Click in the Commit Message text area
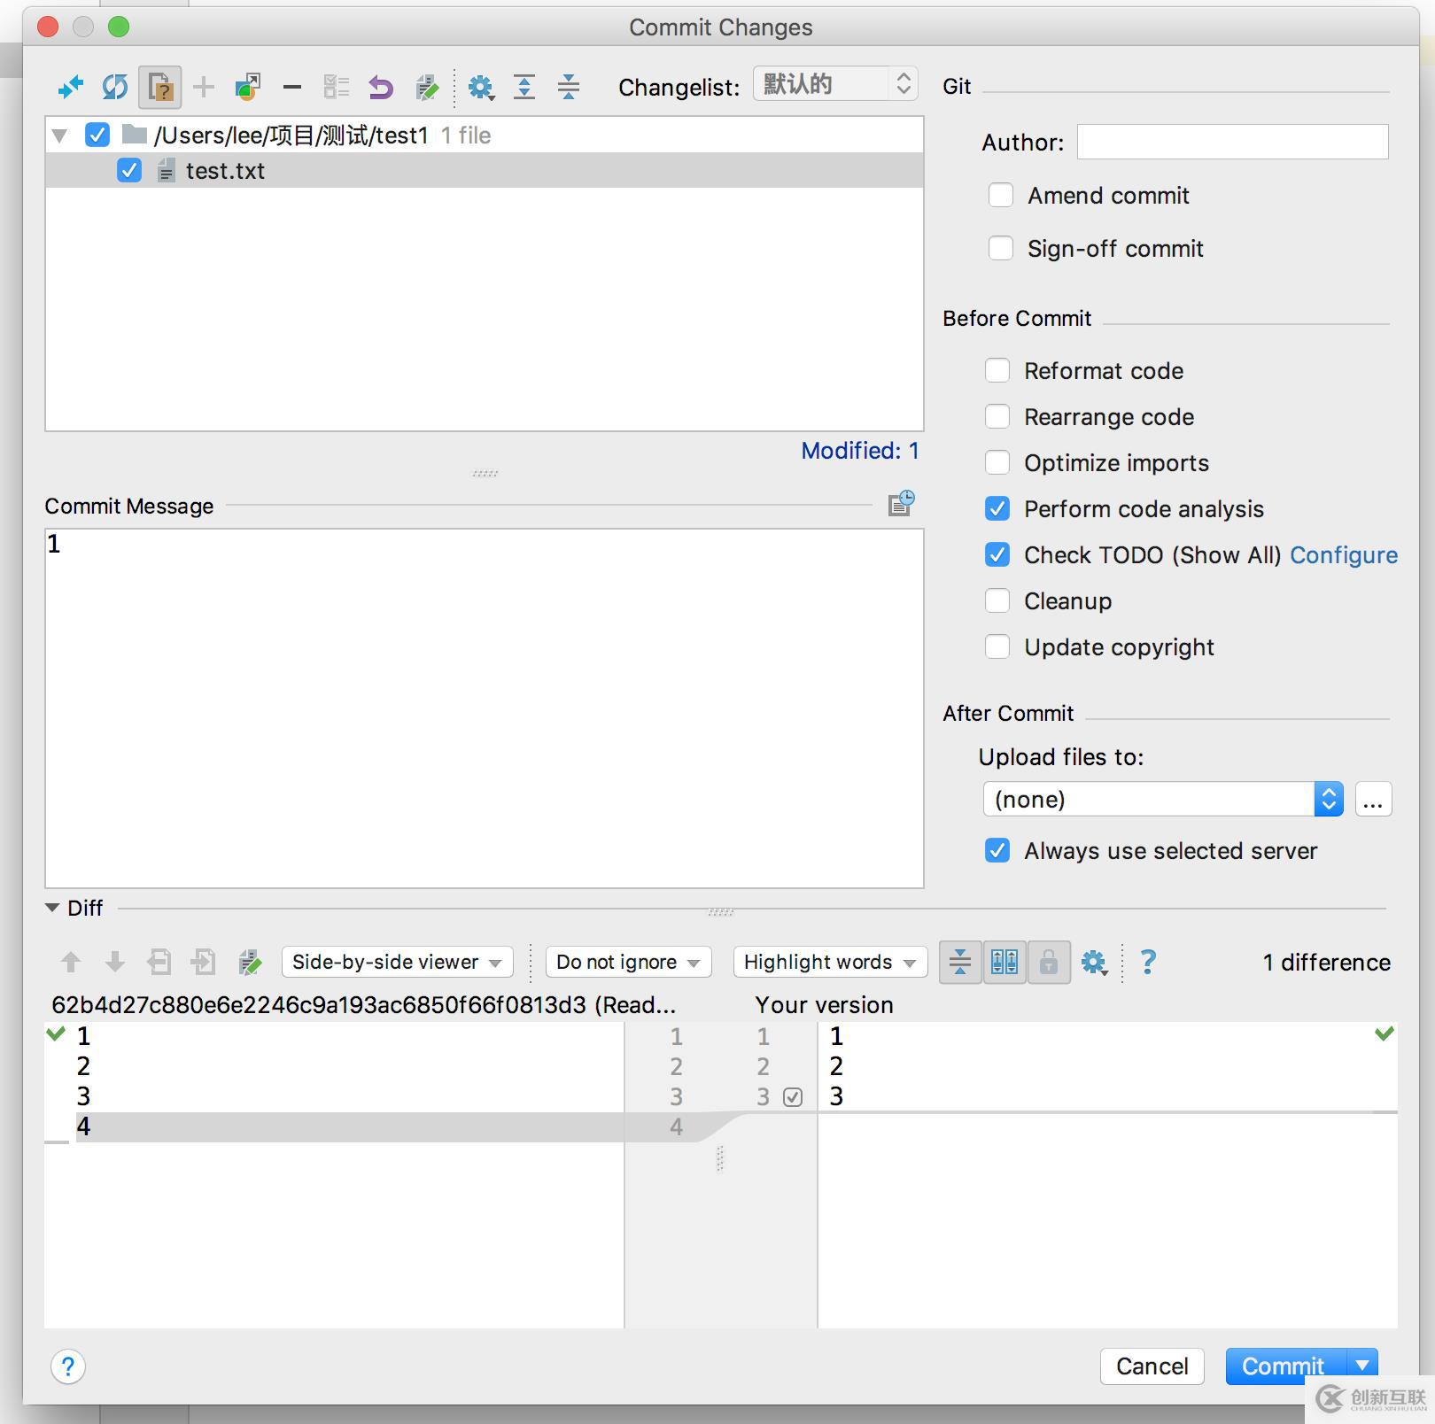Screen dimensions: 1435x1424 [485, 708]
